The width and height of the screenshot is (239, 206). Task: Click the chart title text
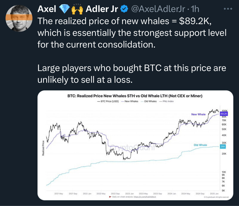pos(135,96)
